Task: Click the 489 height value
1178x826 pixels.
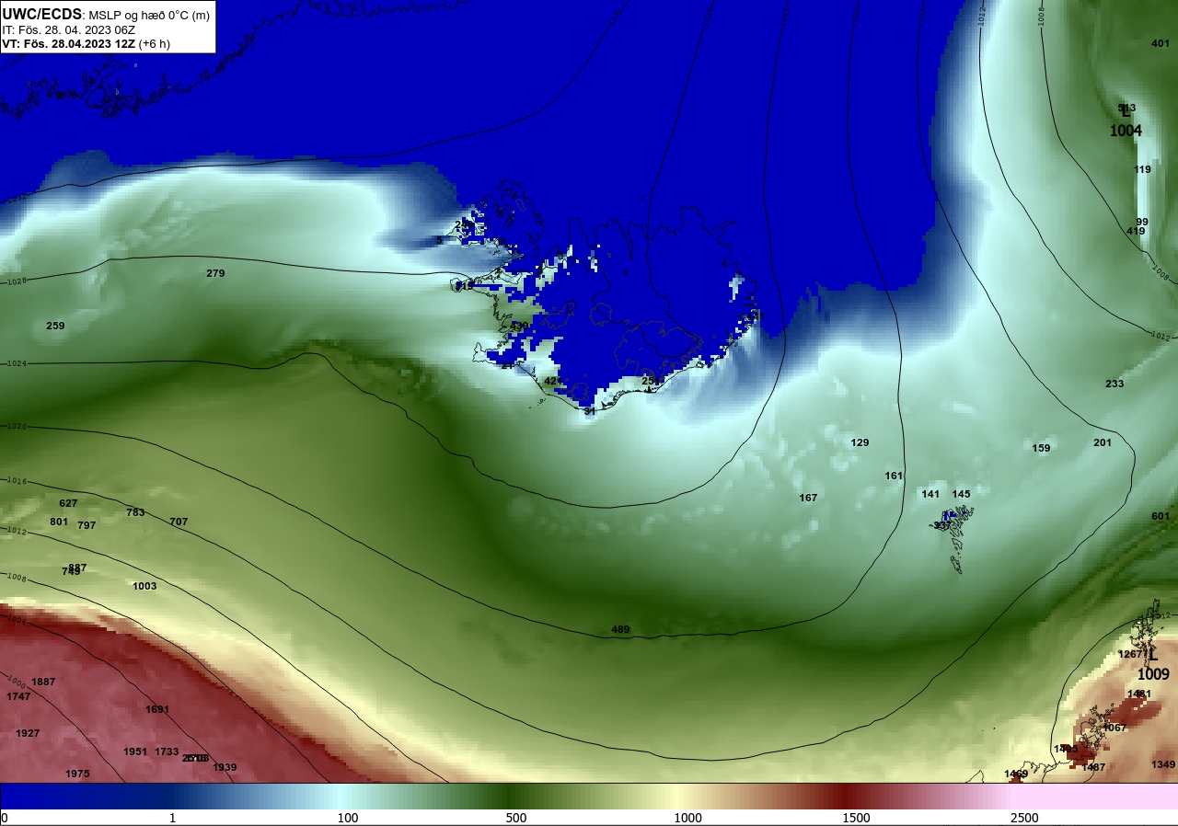Action: (x=620, y=629)
